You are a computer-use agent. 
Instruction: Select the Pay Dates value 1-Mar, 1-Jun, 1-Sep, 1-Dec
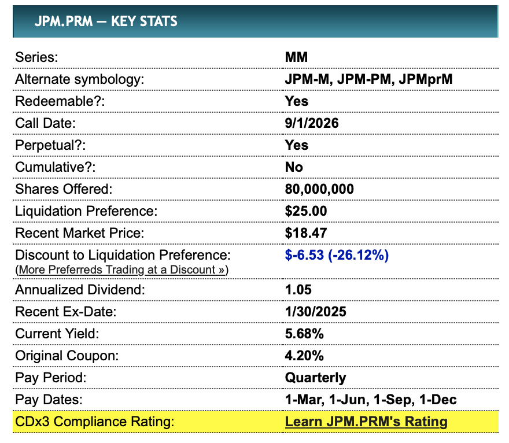click(x=371, y=400)
